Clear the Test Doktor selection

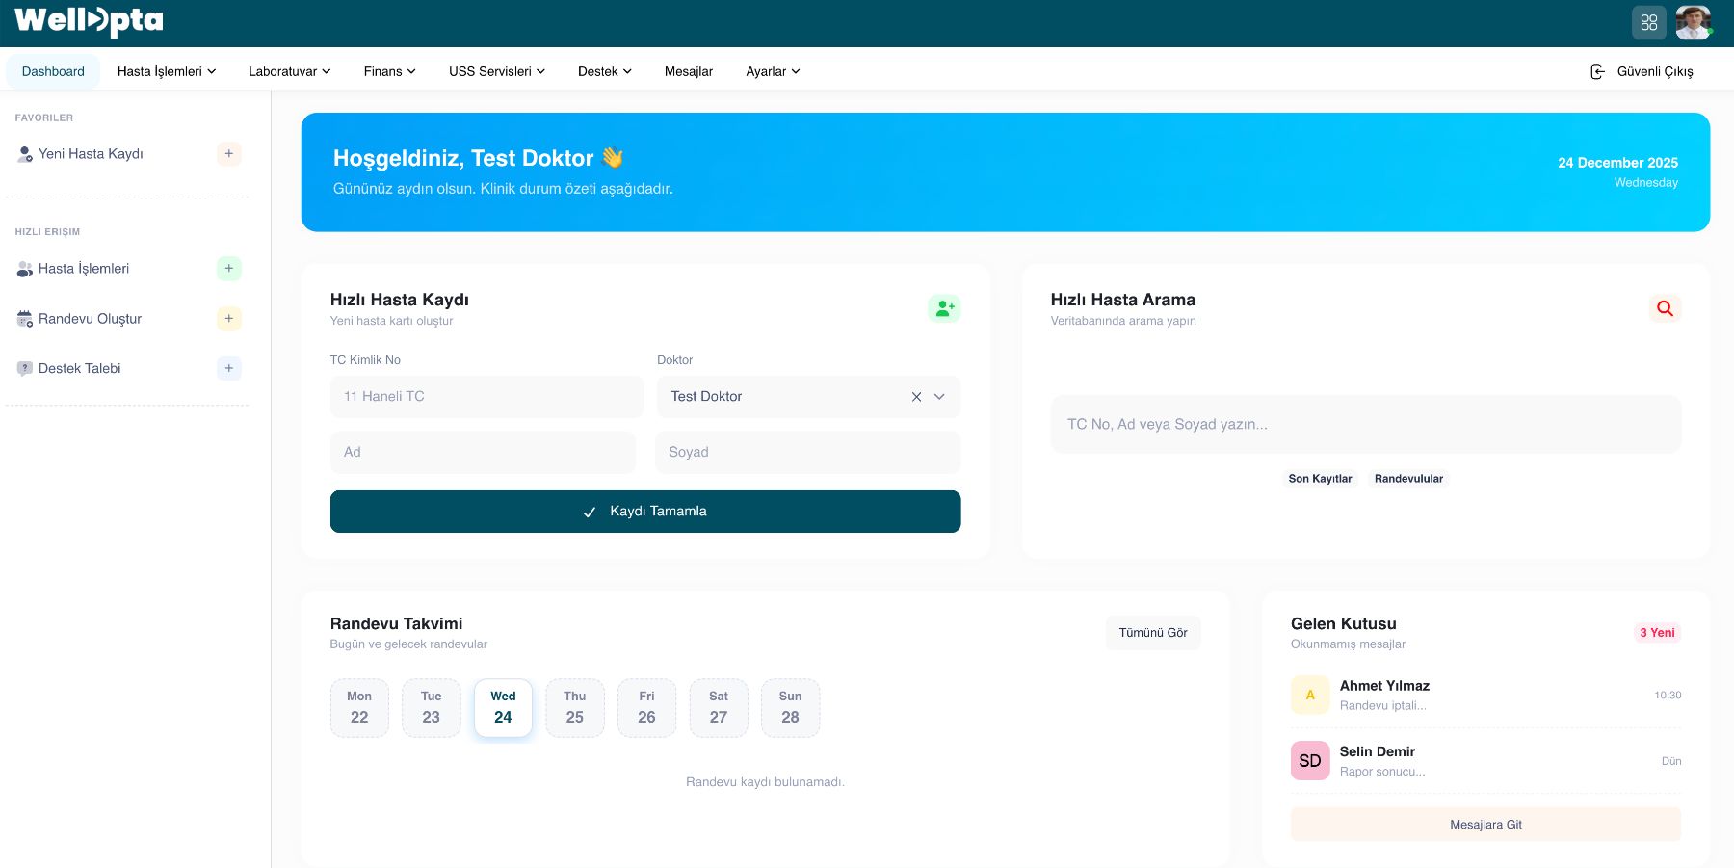click(916, 397)
